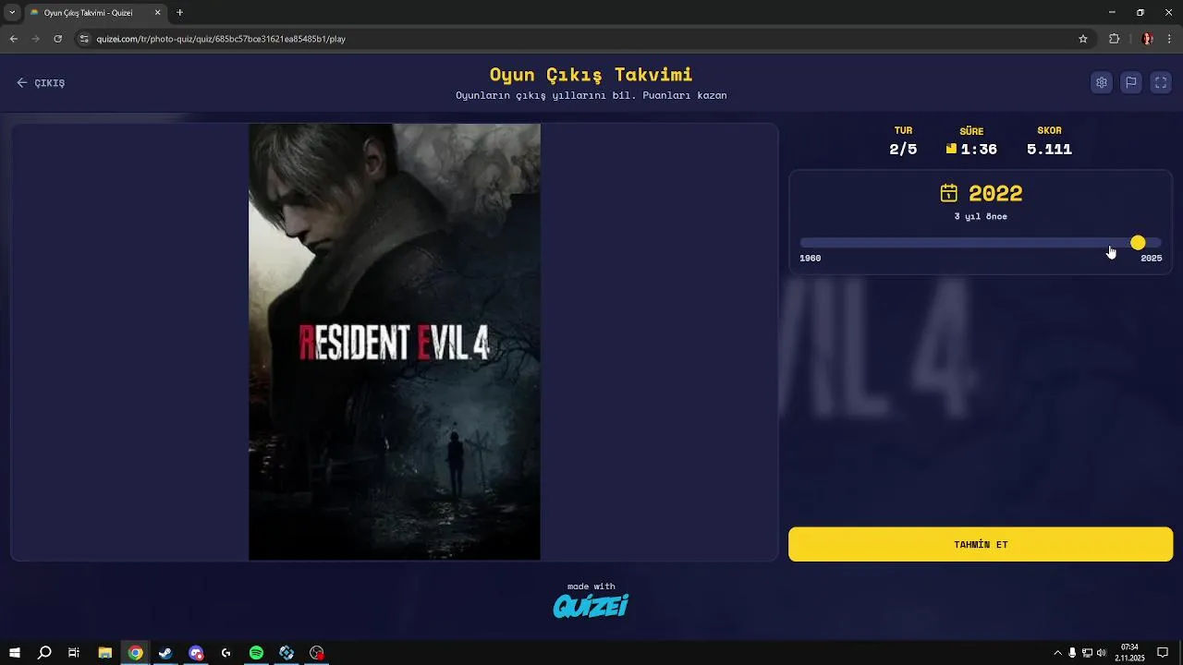Open Spotify from taskbar
Viewport: 1183px width, 665px height.
pos(256,653)
